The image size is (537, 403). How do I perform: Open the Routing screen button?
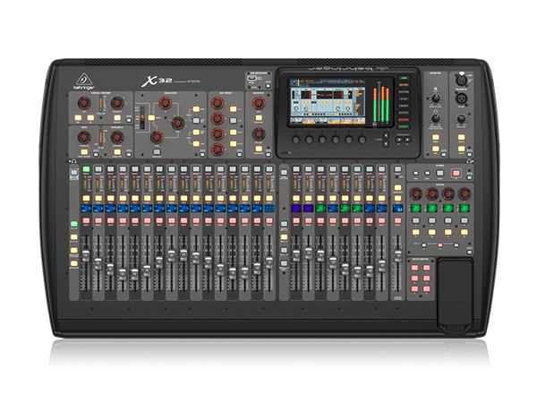click(404, 92)
